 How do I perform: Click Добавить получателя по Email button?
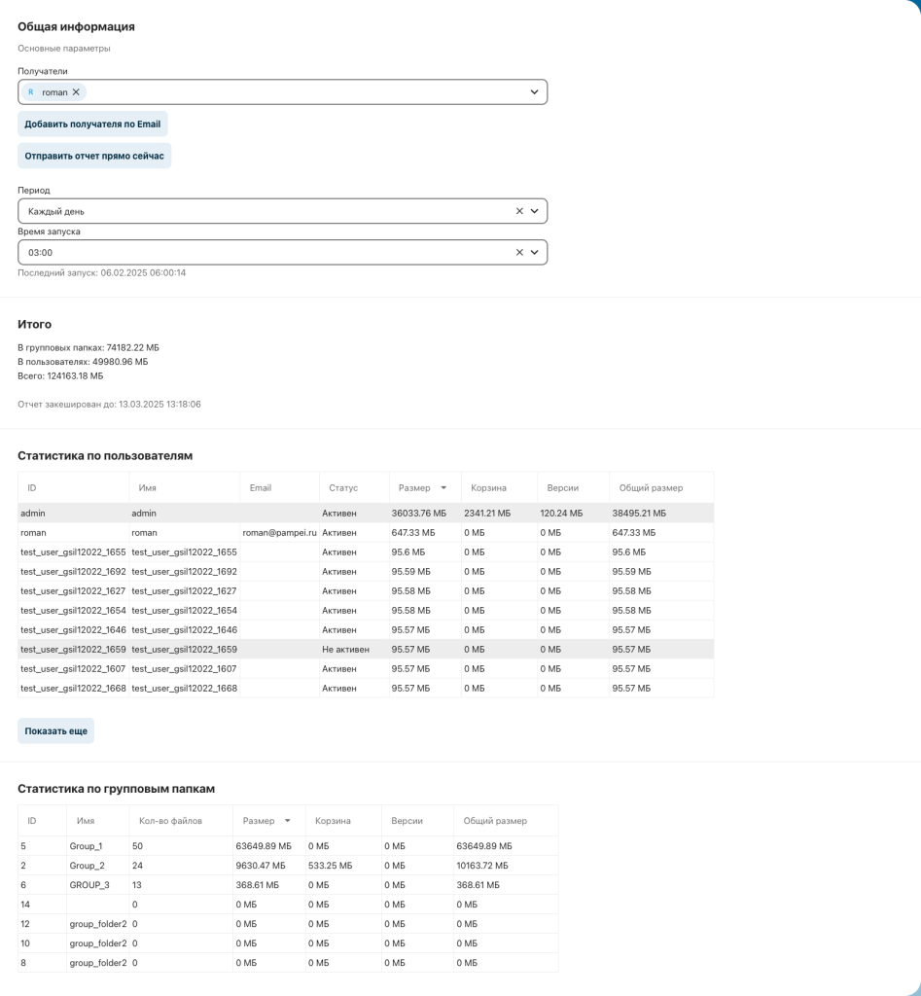(x=92, y=124)
